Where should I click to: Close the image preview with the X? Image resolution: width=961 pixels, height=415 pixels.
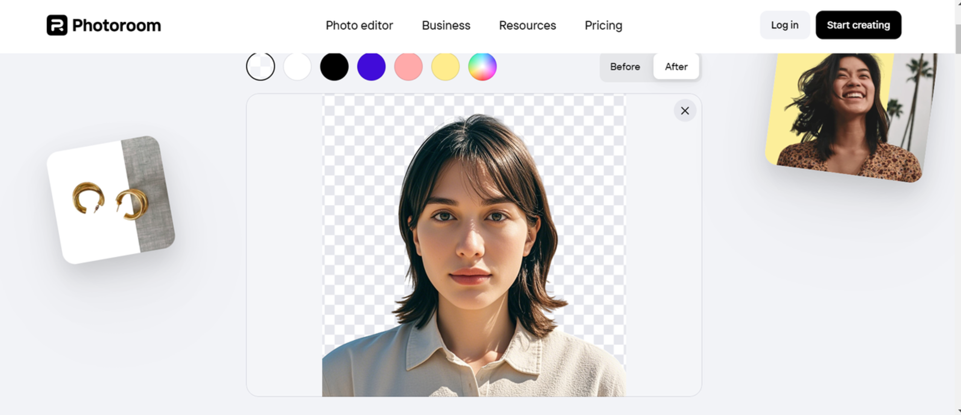point(685,111)
